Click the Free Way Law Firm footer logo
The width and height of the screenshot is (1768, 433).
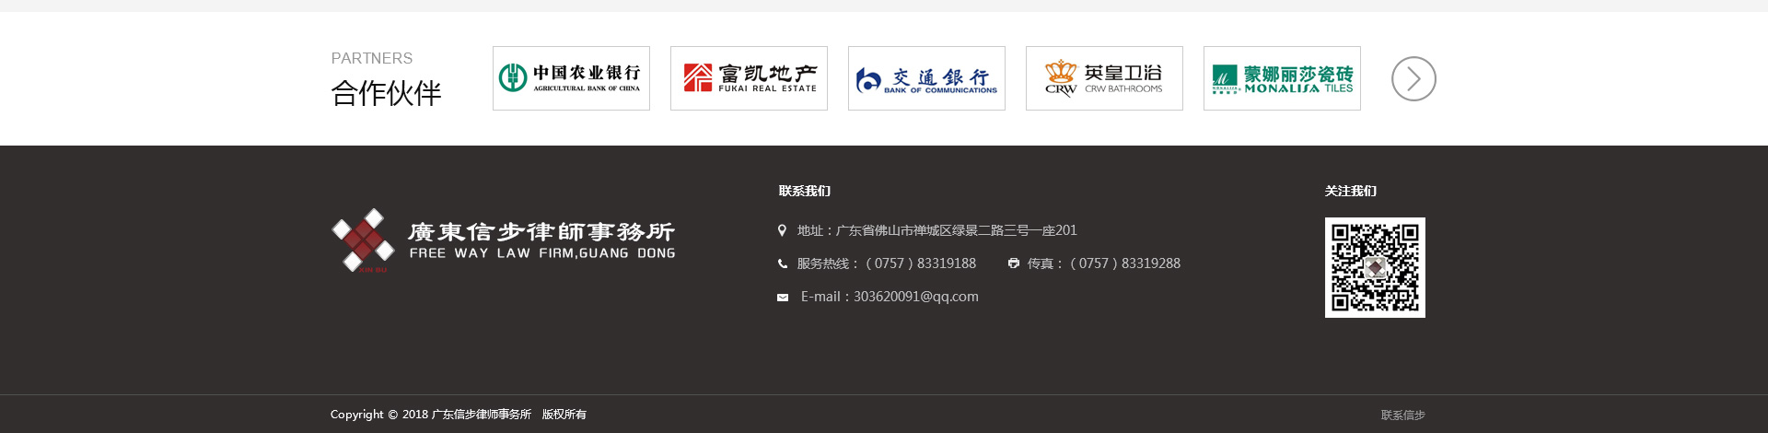point(503,240)
